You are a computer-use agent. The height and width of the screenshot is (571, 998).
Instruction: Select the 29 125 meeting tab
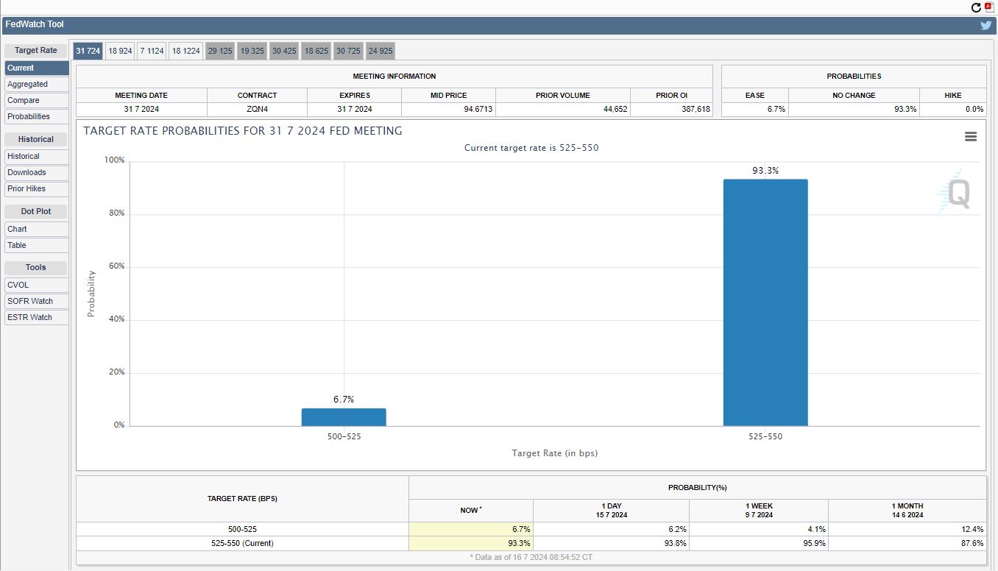220,51
